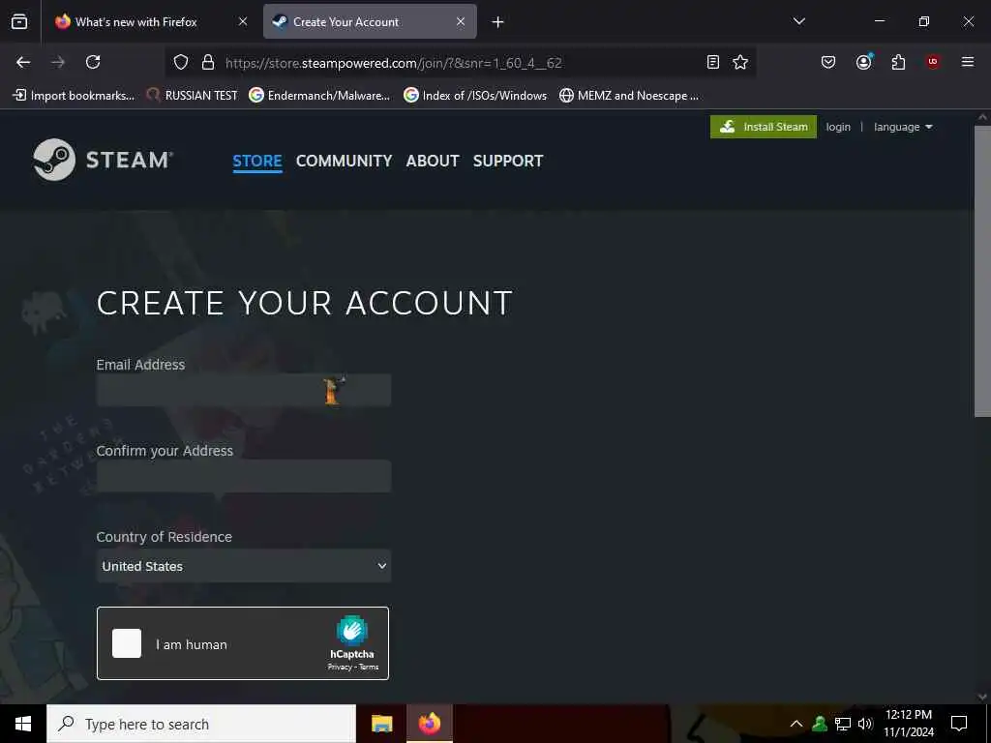
Task: Check the I am human checkbox
Action: point(127,643)
